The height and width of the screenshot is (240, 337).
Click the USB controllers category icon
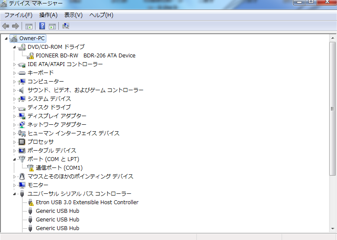pyautogui.click(x=22, y=194)
